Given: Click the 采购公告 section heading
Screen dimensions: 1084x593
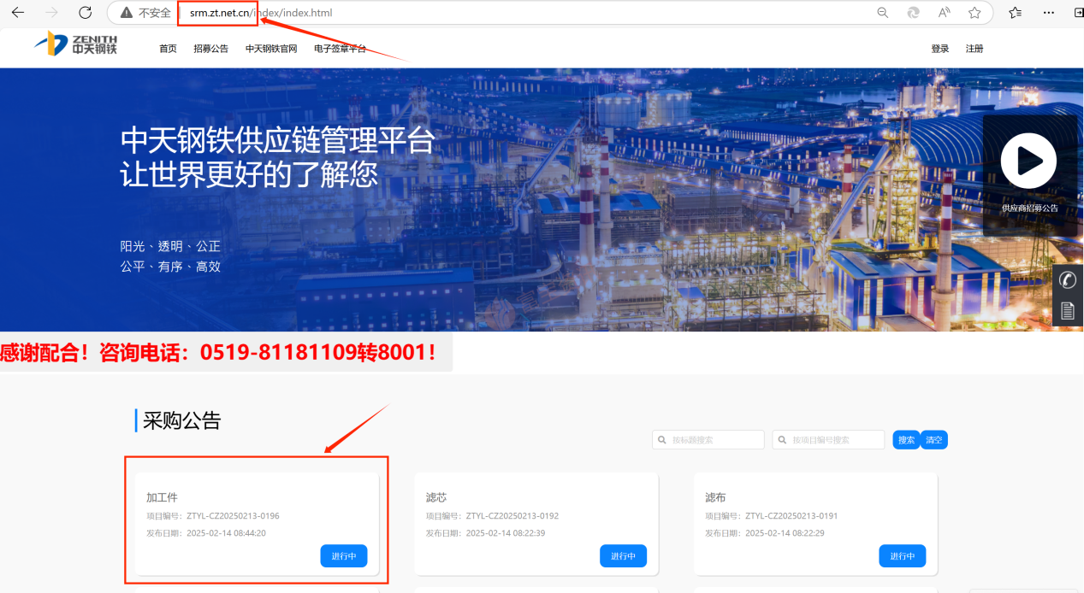Looking at the screenshot, I should click(x=181, y=420).
